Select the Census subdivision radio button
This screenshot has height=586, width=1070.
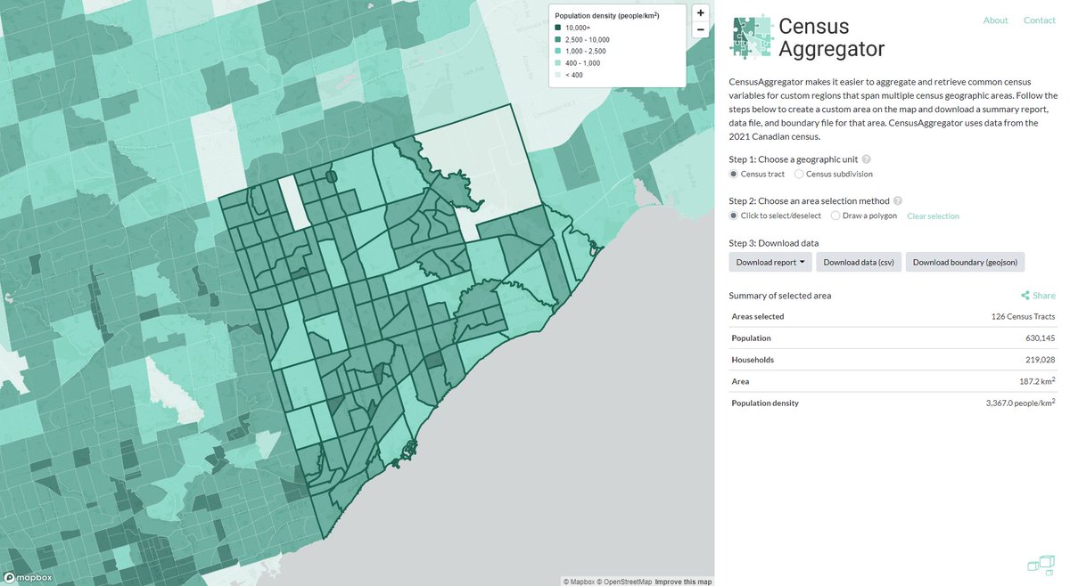click(x=800, y=174)
